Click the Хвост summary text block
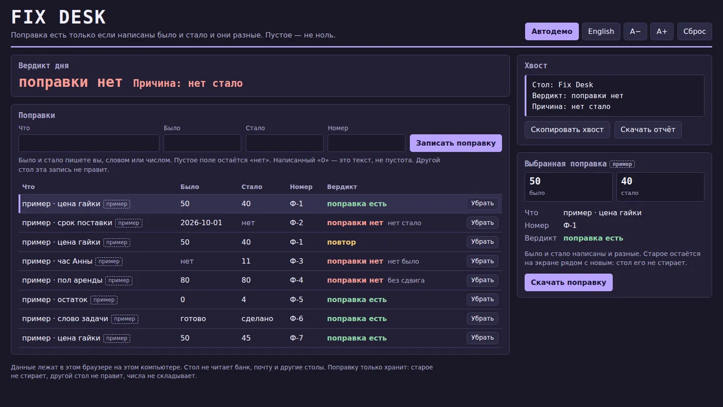The image size is (723, 407). pos(615,96)
